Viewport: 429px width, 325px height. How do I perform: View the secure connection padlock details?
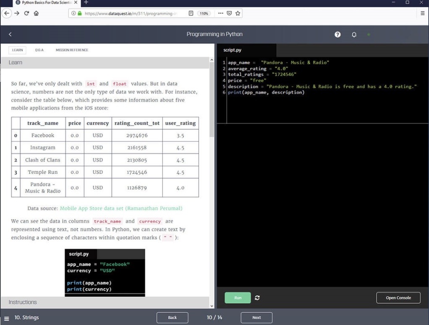click(x=80, y=13)
